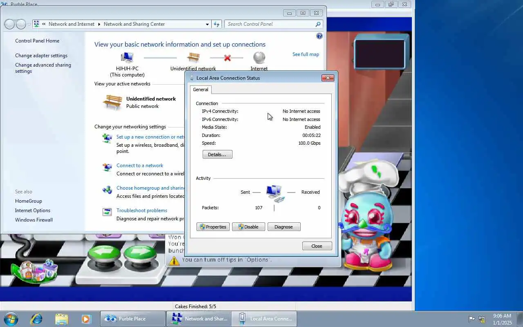Expand breadcrumb arrow after Network and Internet
Viewport: 523px width, 327px height.
point(99,24)
